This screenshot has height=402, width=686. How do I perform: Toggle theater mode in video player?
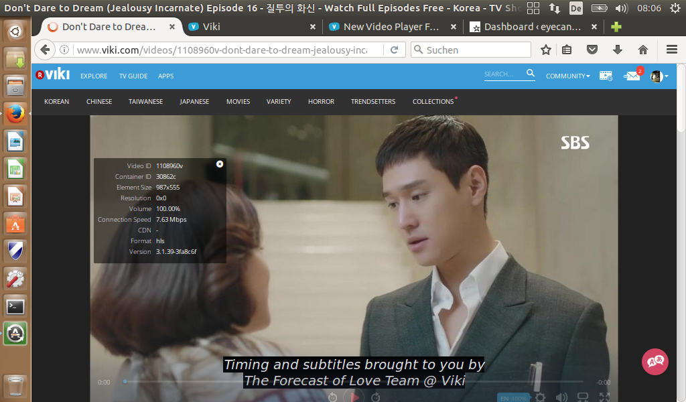pyautogui.click(x=583, y=397)
